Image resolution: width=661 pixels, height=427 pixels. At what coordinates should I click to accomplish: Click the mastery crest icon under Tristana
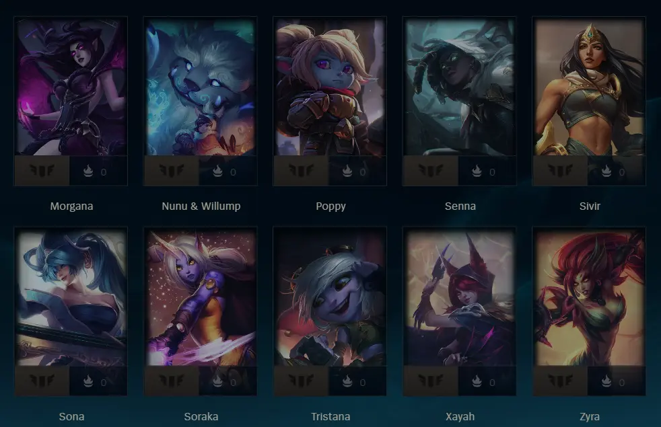301,381
